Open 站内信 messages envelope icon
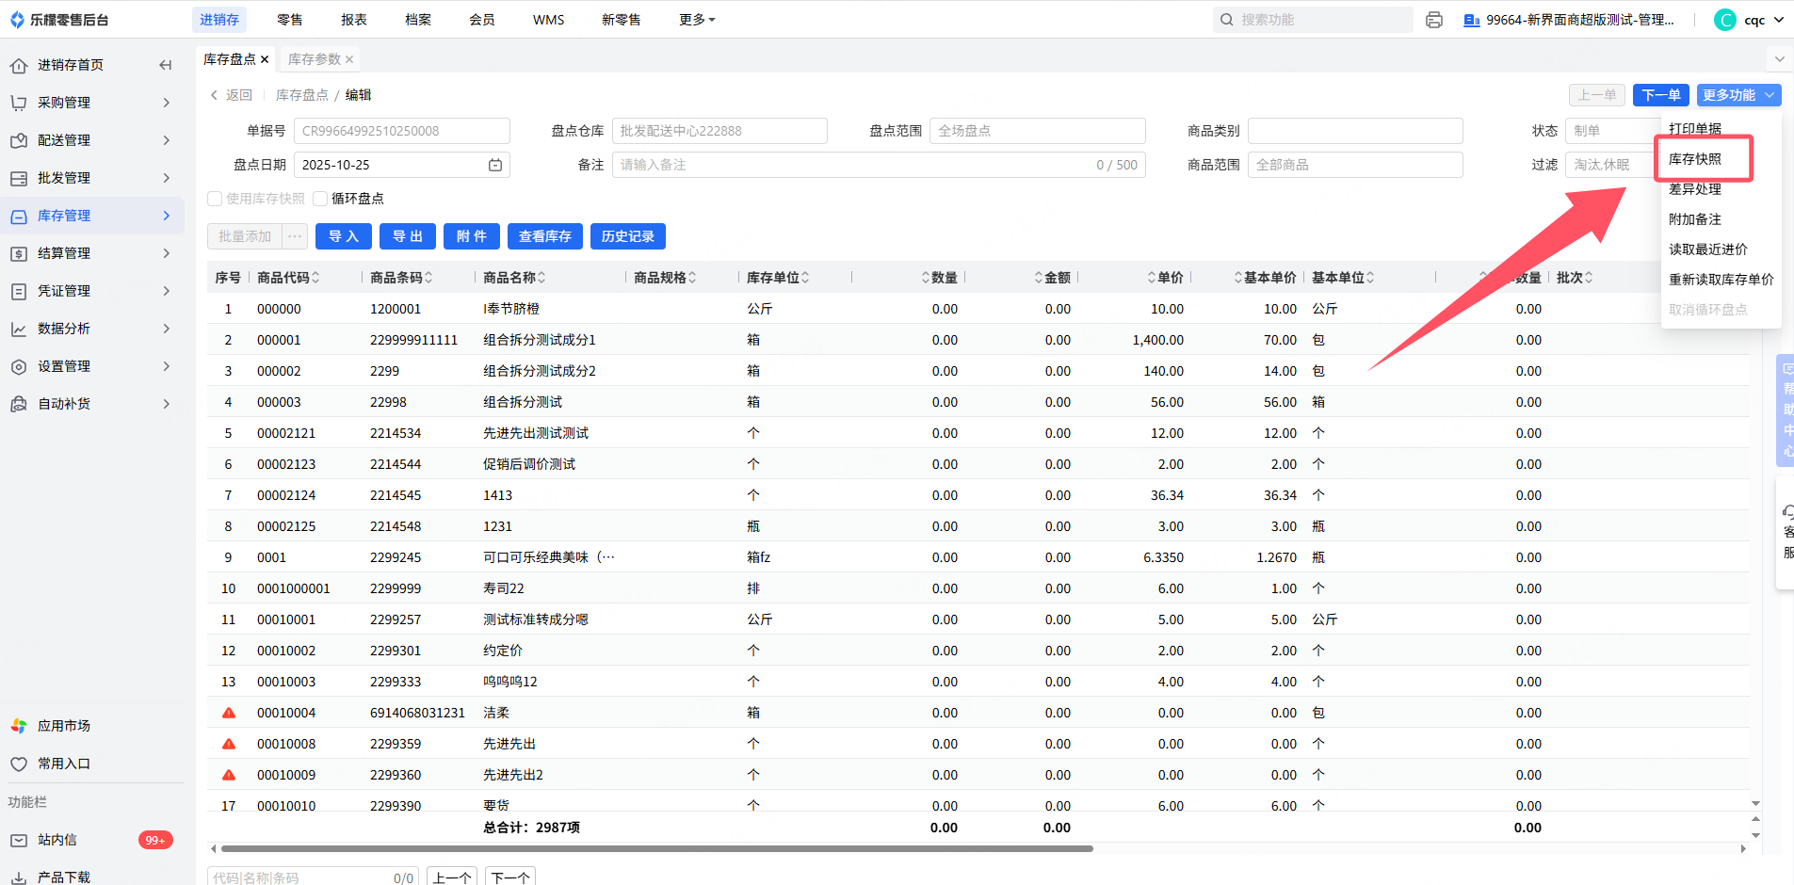Image resolution: width=1794 pixels, height=885 pixels. pos(19,840)
